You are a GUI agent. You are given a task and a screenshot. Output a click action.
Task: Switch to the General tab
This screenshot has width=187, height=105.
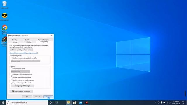[15, 42]
